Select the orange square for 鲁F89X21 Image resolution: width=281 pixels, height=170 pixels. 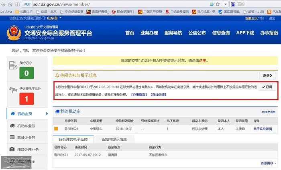tap(56, 129)
